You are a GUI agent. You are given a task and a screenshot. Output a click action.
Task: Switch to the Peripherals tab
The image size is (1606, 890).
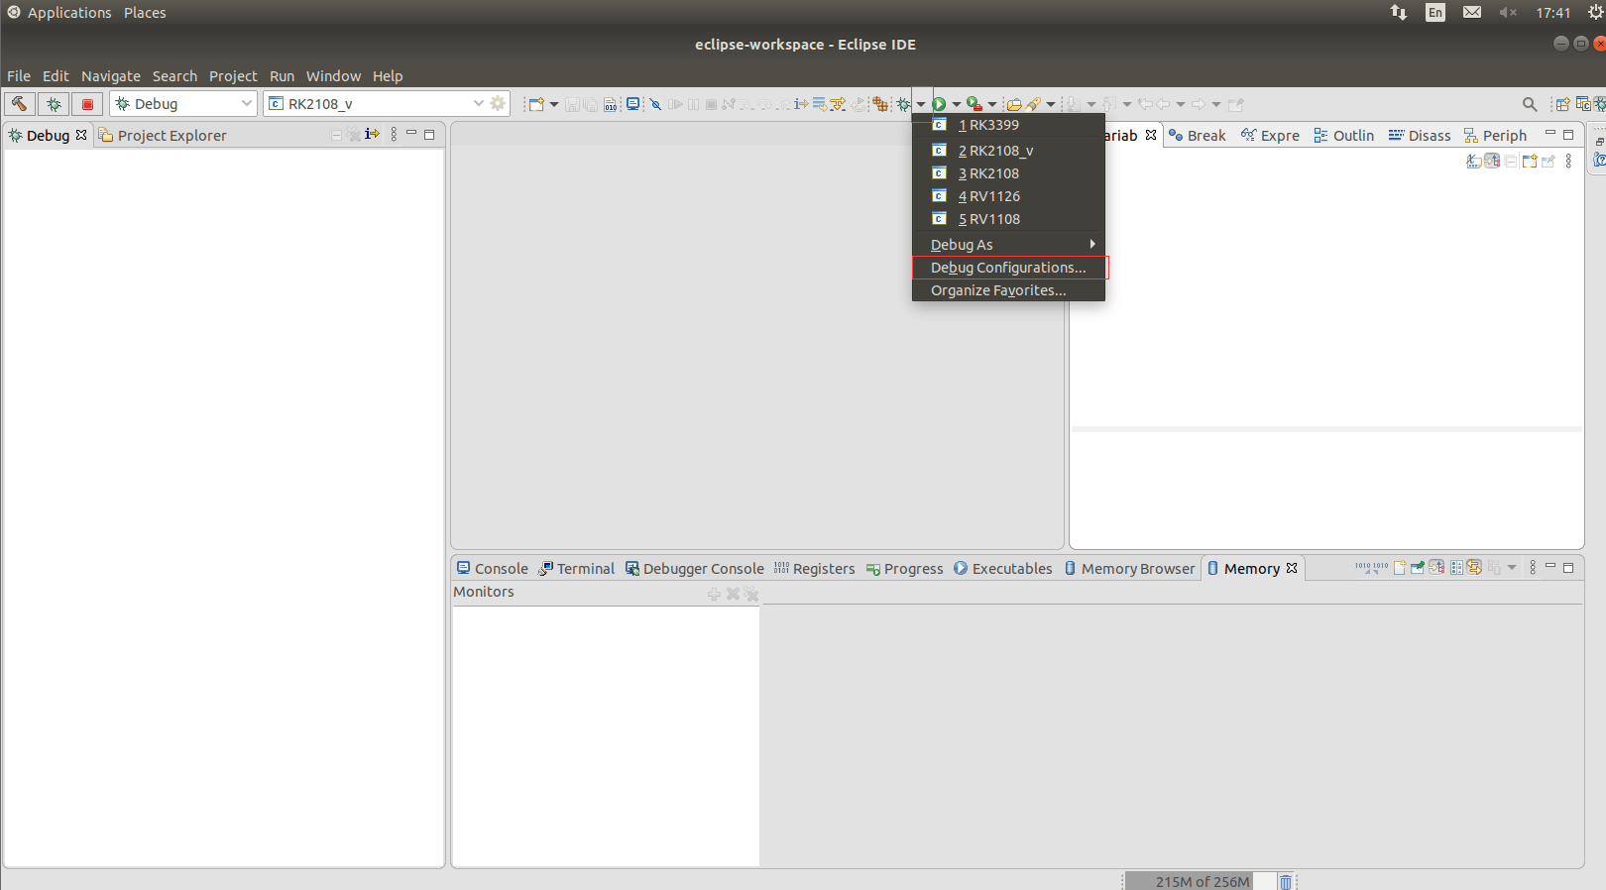tap(1495, 136)
